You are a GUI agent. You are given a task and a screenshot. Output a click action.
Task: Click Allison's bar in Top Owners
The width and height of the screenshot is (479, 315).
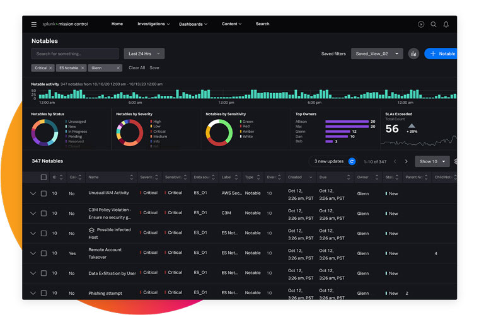[x=347, y=122]
